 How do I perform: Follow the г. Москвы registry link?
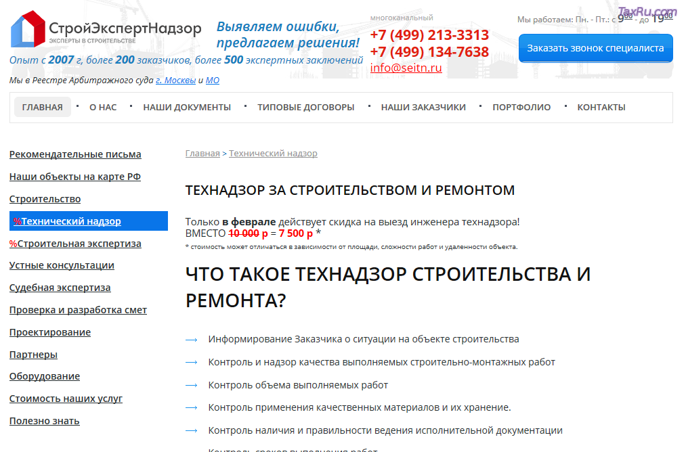click(x=175, y=80)
